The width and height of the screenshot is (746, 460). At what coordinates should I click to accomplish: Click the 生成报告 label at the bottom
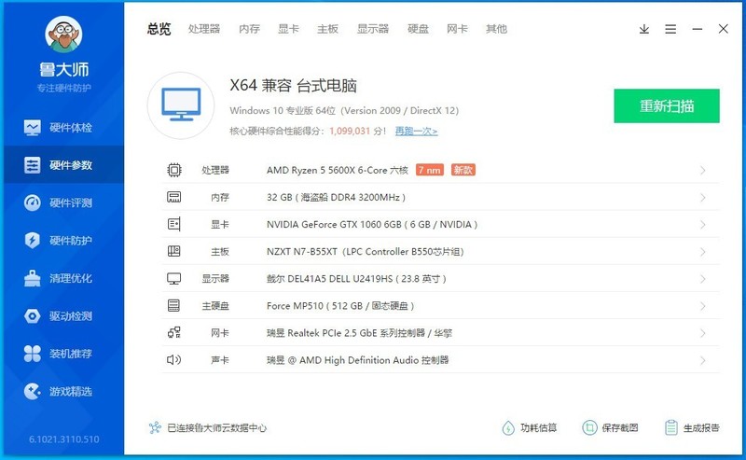701,427
